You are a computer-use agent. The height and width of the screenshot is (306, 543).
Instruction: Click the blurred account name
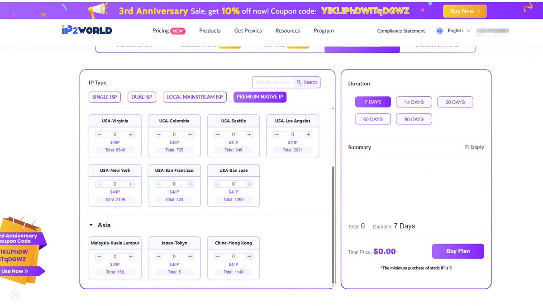coord(493,31)
